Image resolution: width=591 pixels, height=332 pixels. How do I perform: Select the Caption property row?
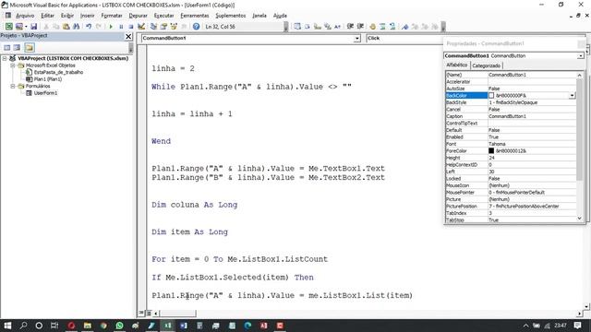tap(511, 116)
